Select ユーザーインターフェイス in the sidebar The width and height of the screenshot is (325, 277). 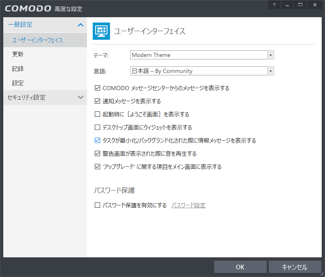click(45, 40)
